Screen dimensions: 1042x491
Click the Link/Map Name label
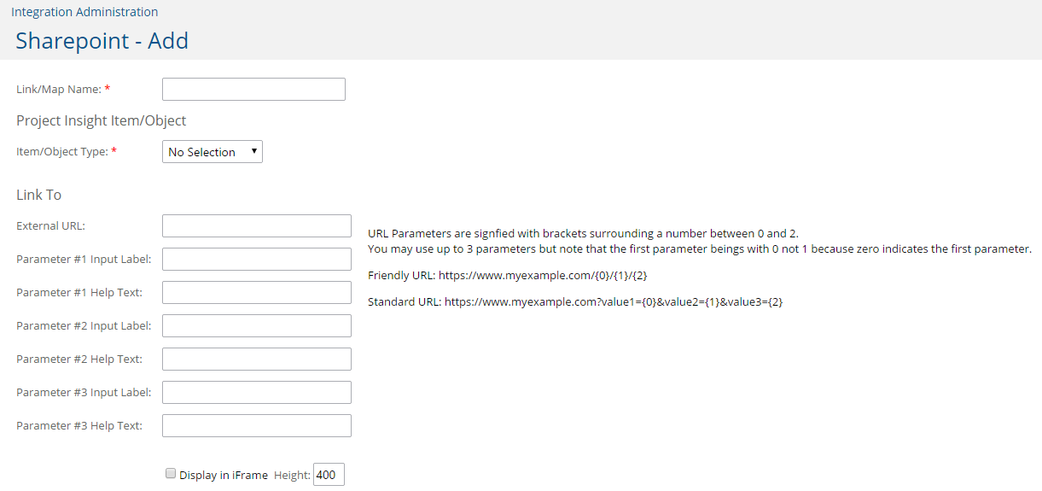pyautogui.click(x=63, y=89)
